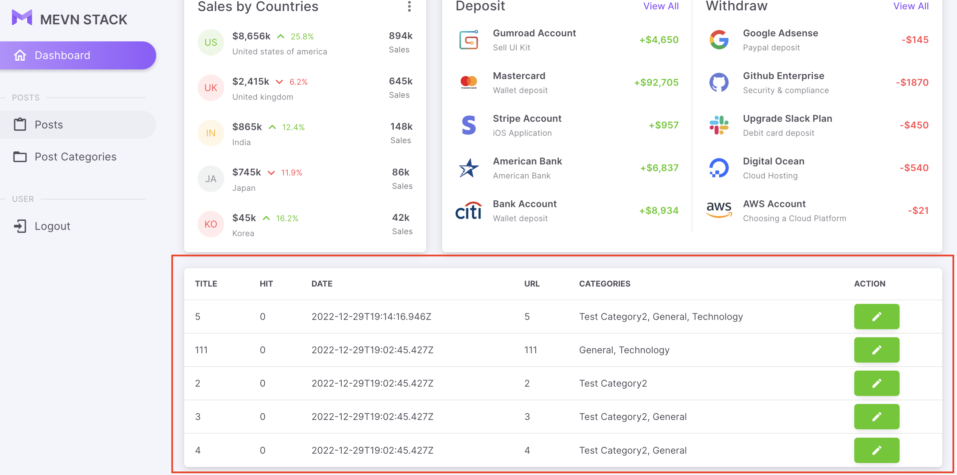
Task: Click the US country avatar circle
Action: click(211, 42)
